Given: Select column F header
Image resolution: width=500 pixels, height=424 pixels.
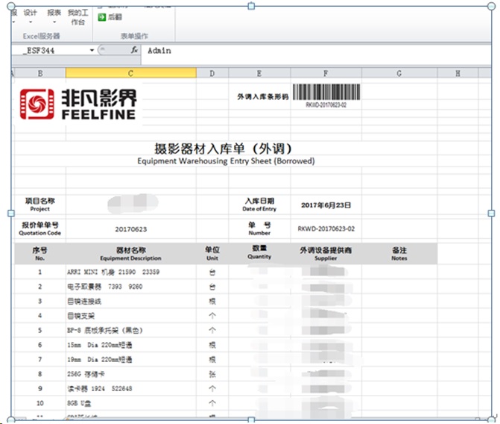Looking at the screenshot, I should tap(326, 73).
